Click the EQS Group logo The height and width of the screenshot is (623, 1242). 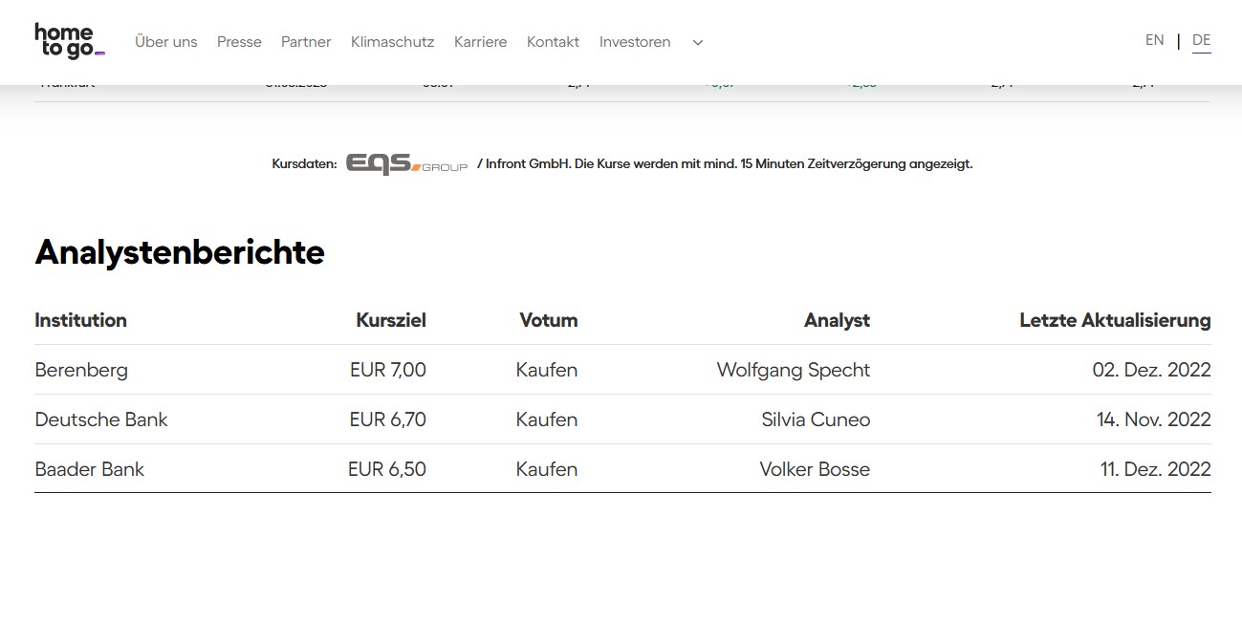tap(406, 162)
